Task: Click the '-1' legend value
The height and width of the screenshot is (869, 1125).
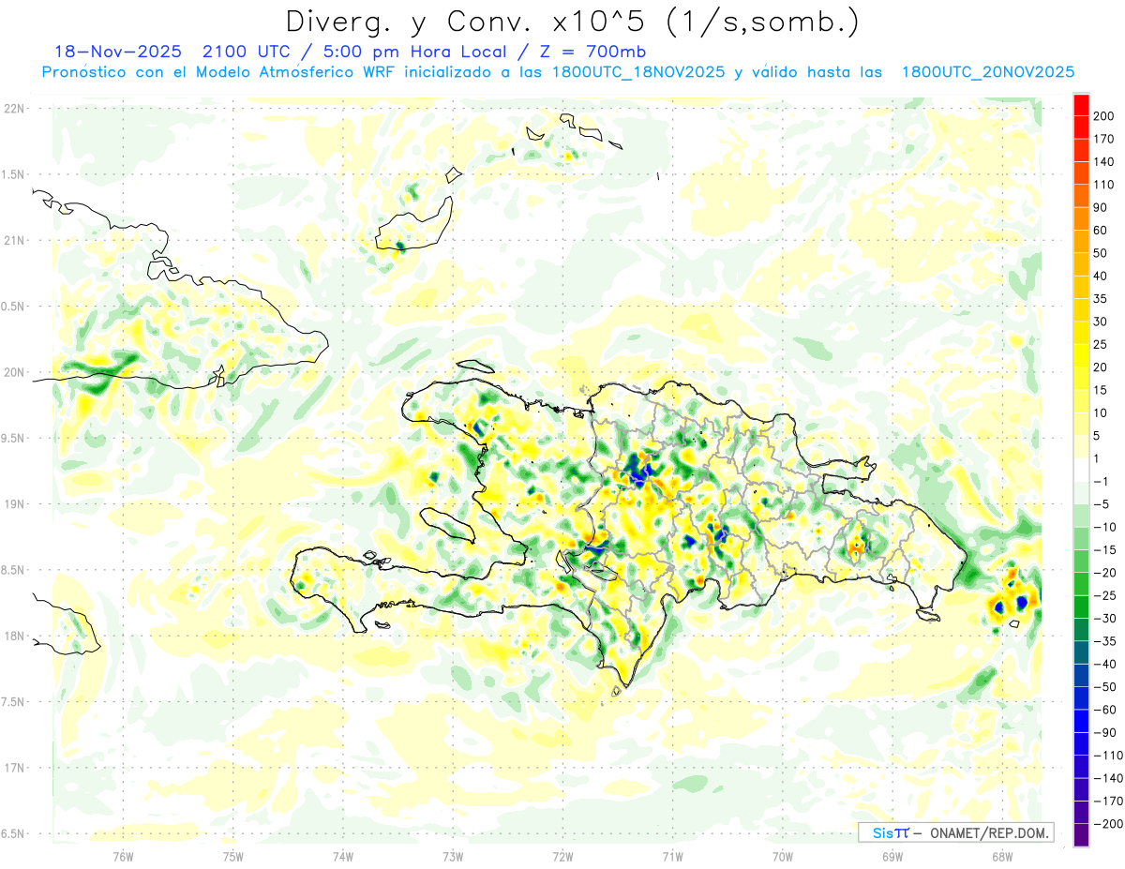Action: pos(1102,482)
